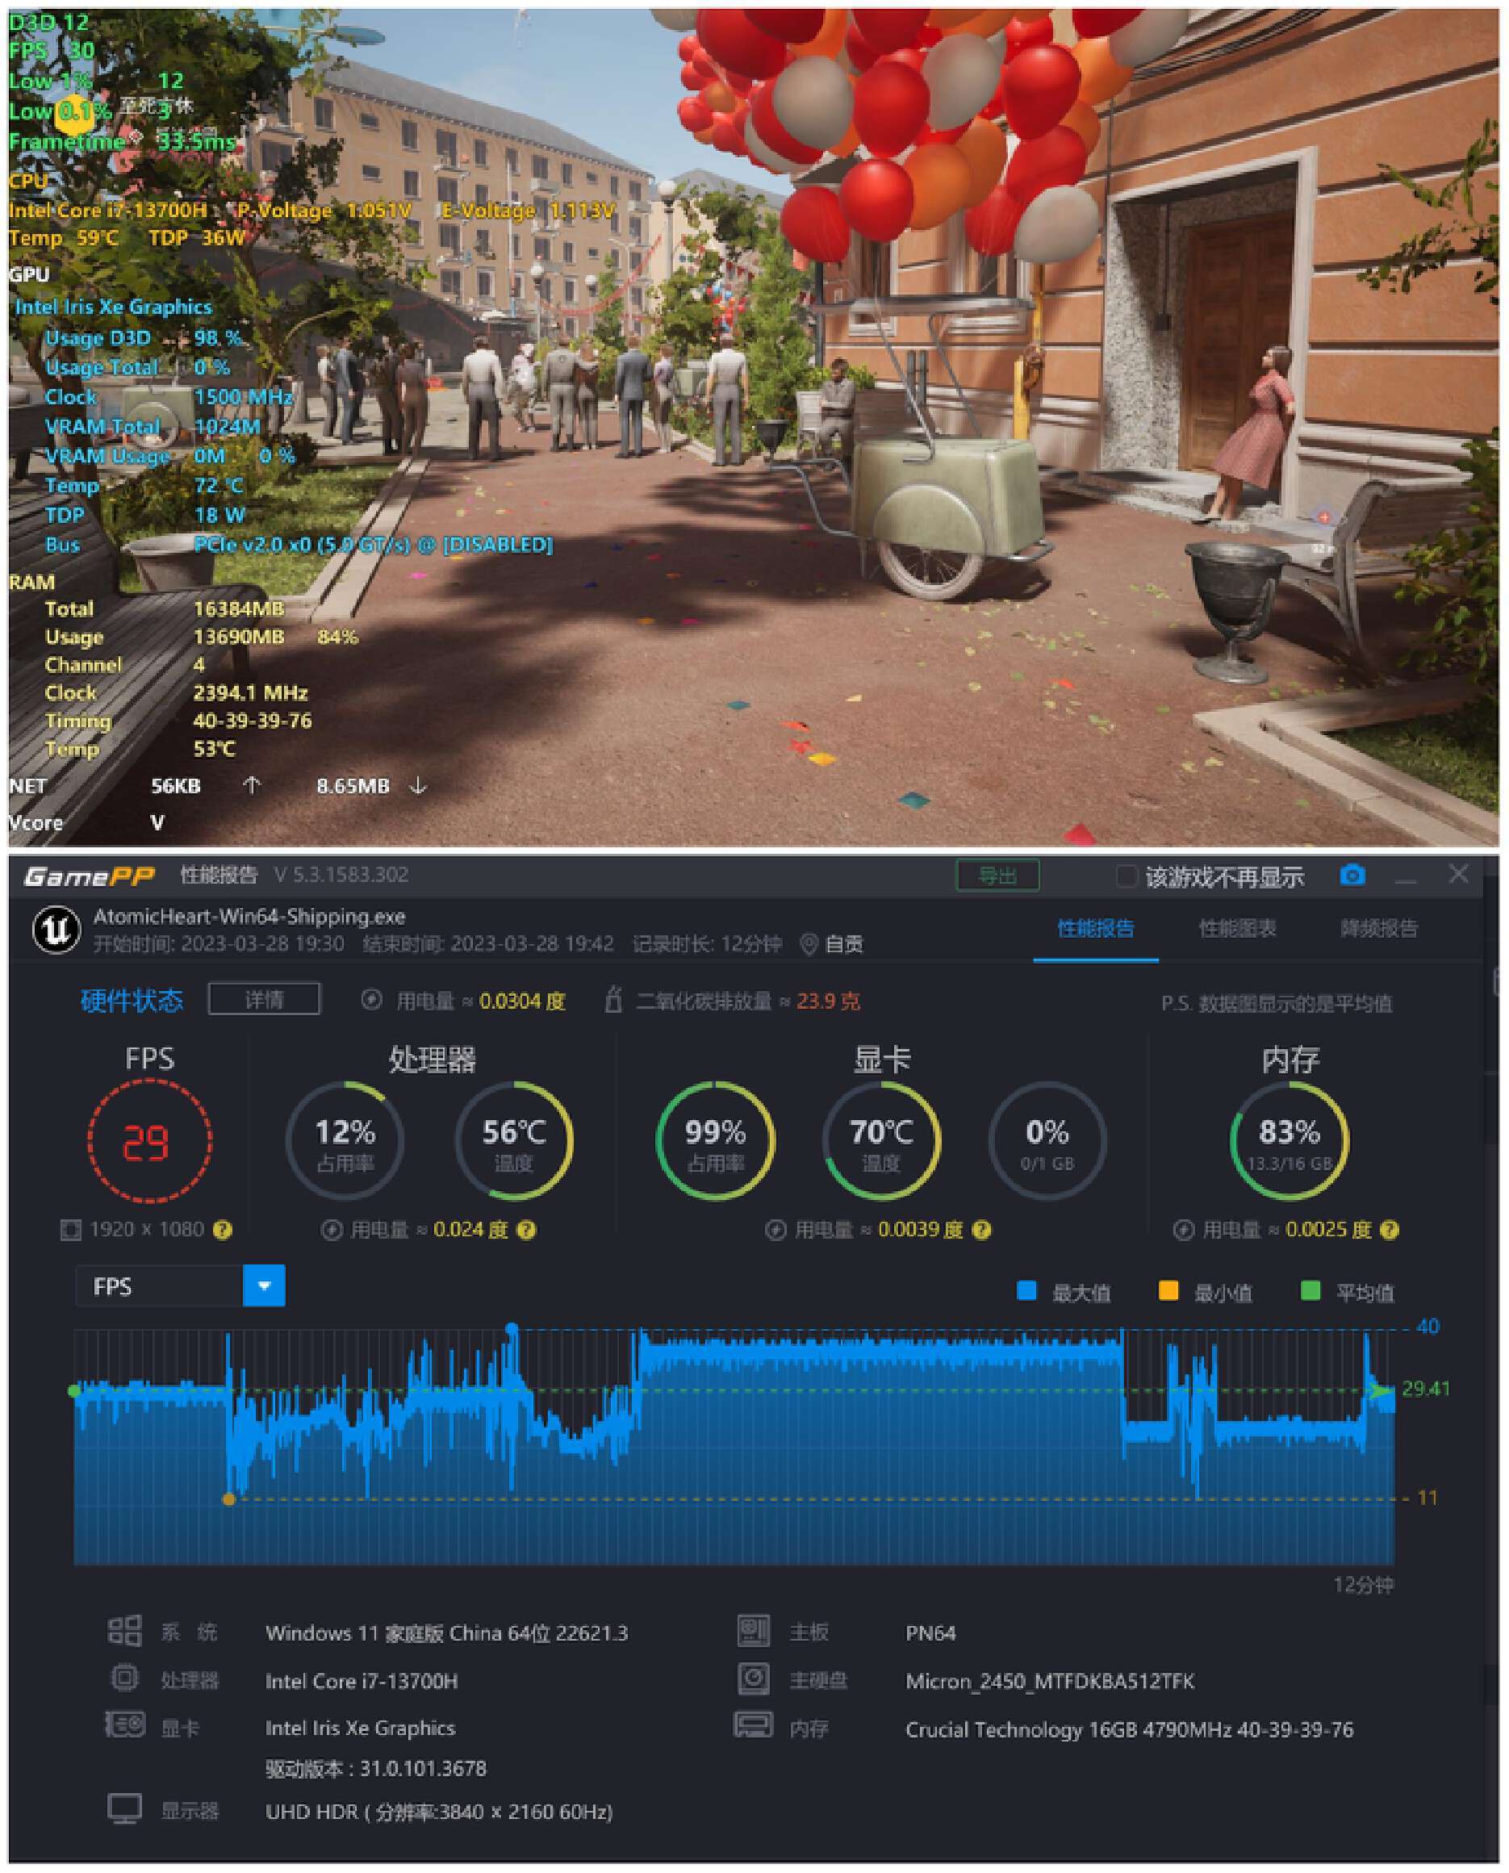
Task: Click the Micron_2450_MTFDKBA512TFK disk name
Action: [x=1050, y=1682]
